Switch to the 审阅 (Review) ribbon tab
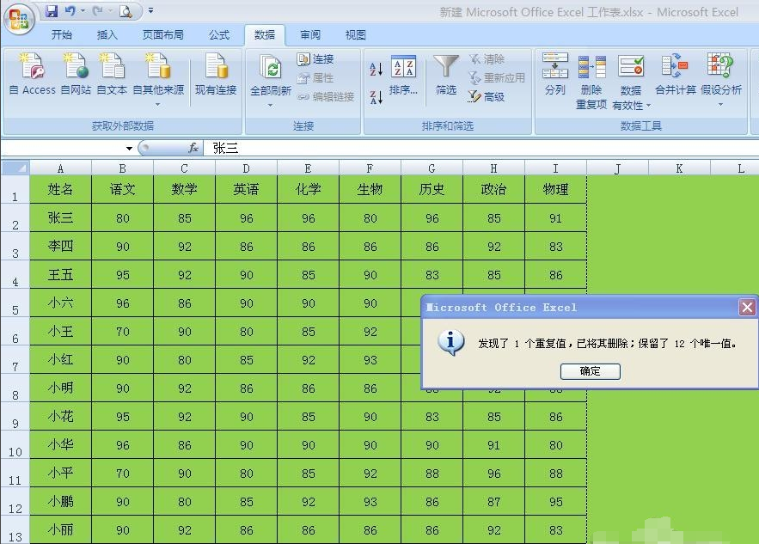 (310, 35)
